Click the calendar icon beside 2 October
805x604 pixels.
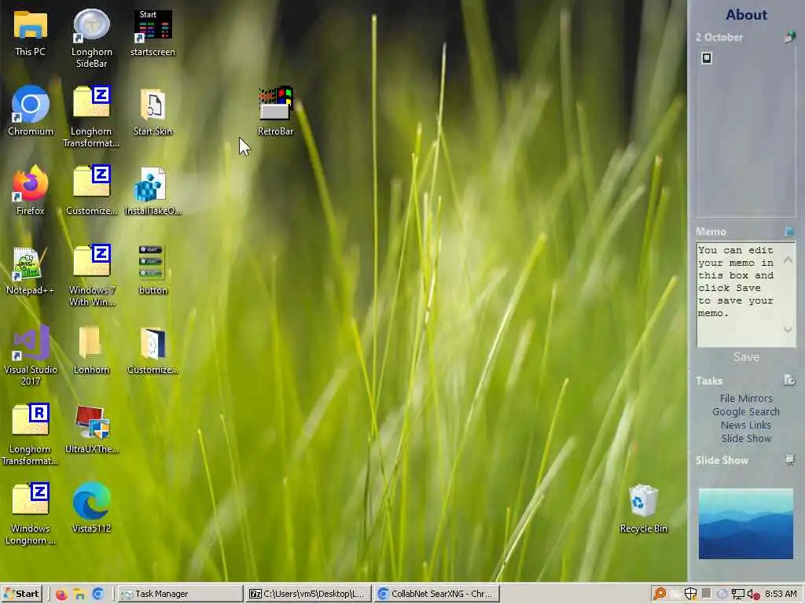[x=789, y=37]
